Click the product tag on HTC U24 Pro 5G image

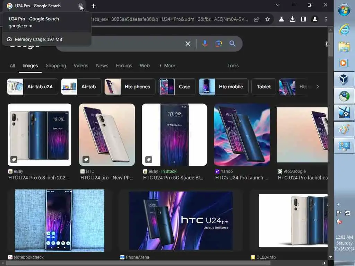[148, 160]
